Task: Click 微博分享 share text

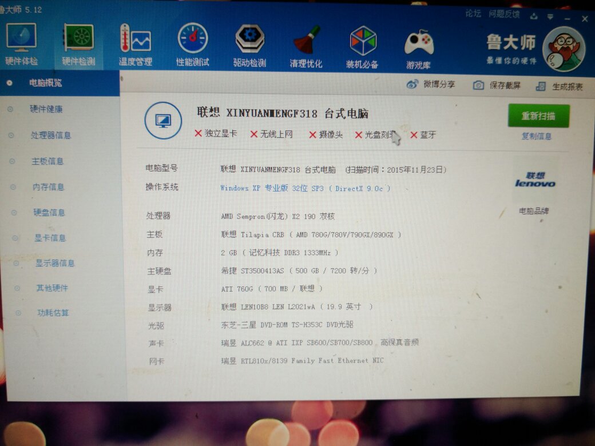Action: [439, 84]
